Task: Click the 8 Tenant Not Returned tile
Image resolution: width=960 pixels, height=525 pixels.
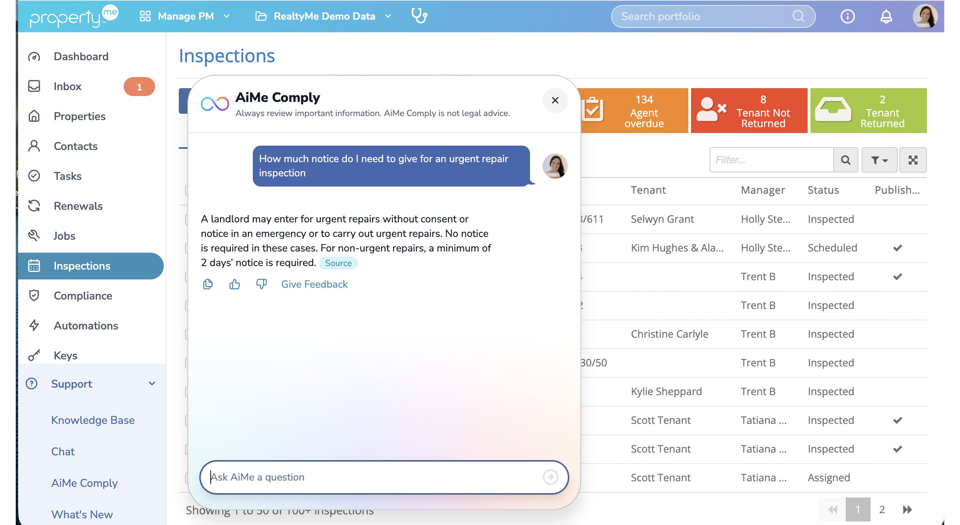Action: point(749,111)
